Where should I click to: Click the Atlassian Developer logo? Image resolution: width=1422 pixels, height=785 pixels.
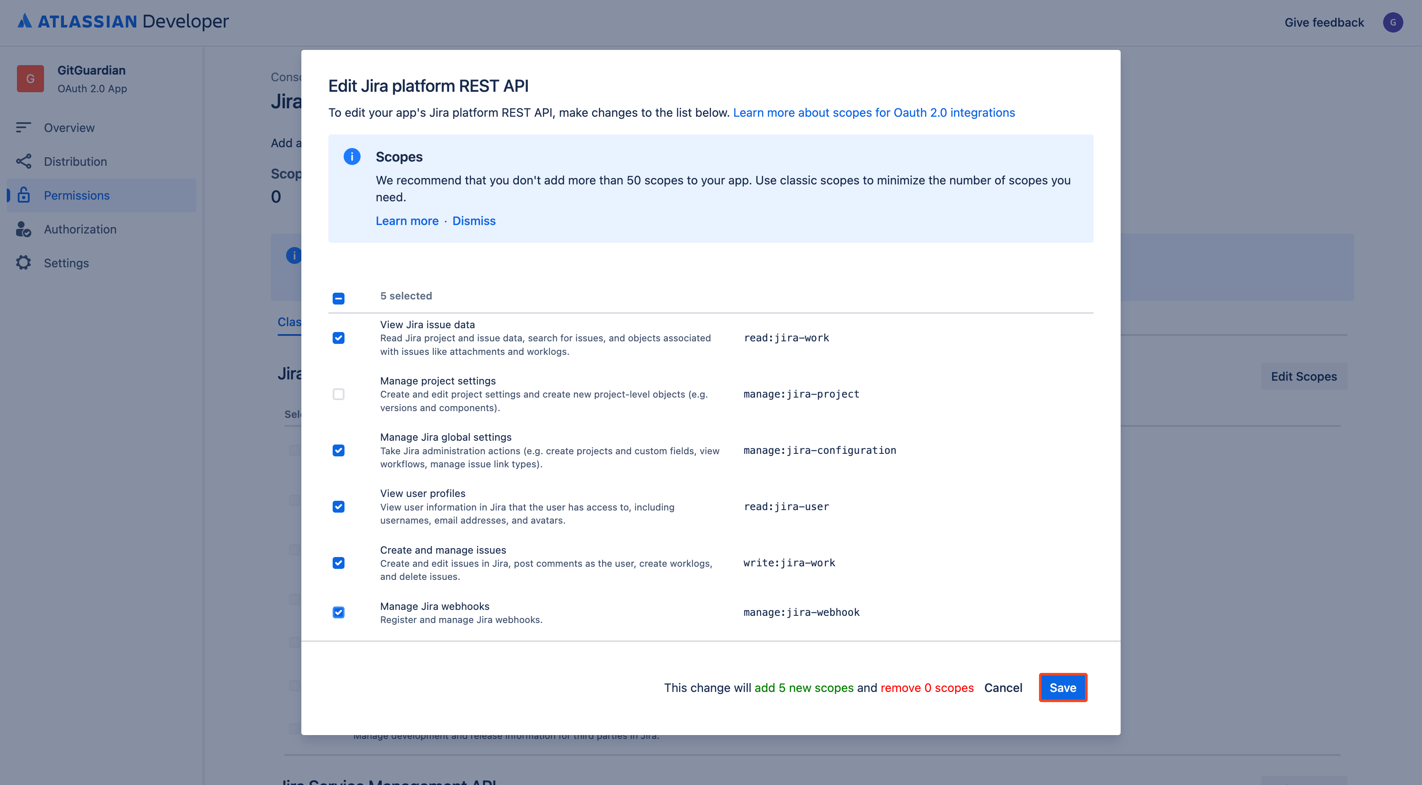123,22
